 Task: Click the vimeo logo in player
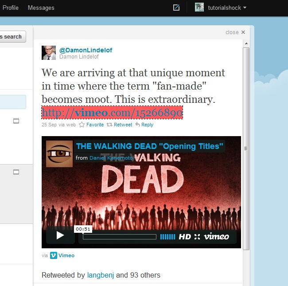[x=217, y=236]
